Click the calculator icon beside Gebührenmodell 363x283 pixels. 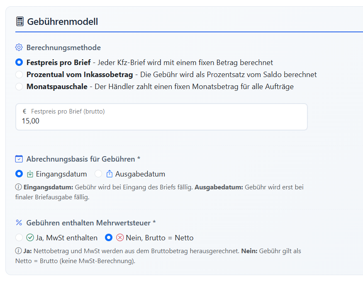(19, 21)
